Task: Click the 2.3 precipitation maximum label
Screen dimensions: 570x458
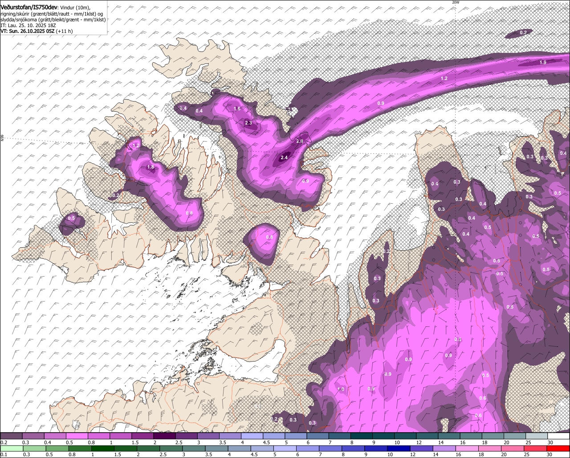Action: 248,123
